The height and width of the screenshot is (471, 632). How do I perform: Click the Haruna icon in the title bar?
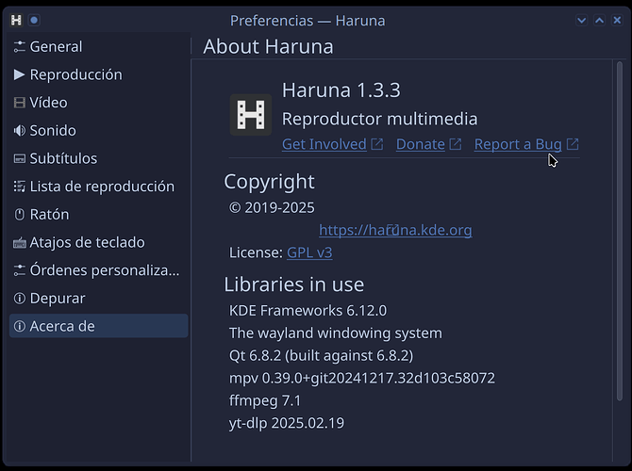coord(16,20)
